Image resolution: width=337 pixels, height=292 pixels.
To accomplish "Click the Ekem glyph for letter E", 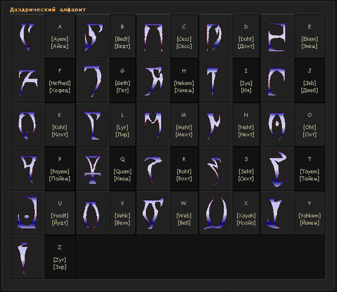I will coord(277,37).
